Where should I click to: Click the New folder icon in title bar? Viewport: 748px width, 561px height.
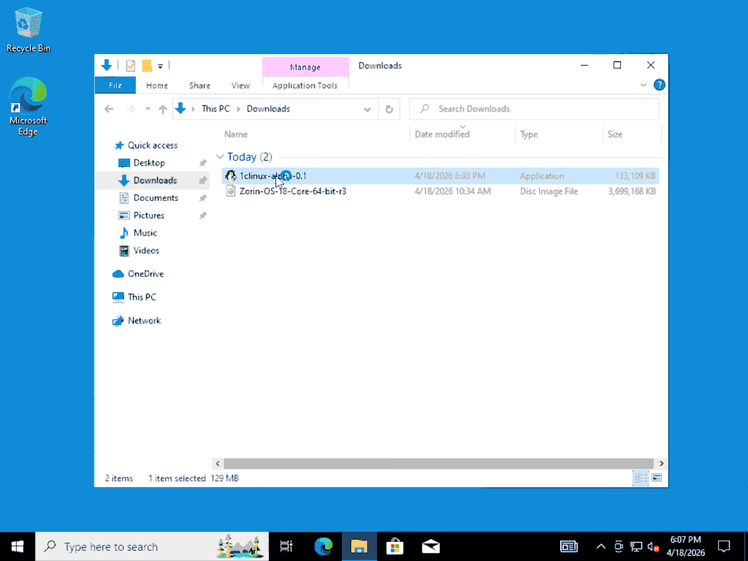tap(147, 66)
